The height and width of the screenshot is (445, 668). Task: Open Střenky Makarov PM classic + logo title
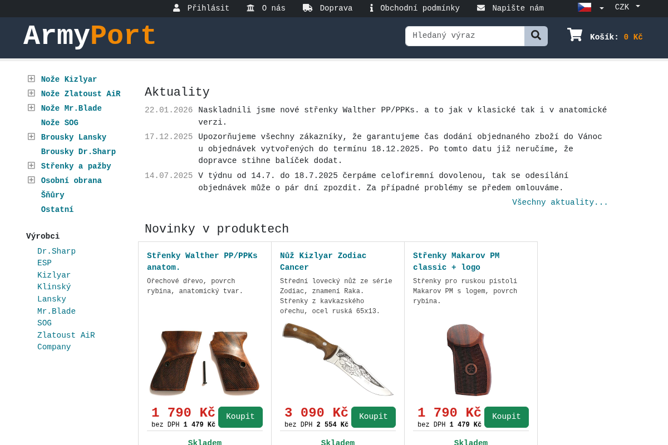[x=456, y=261]
